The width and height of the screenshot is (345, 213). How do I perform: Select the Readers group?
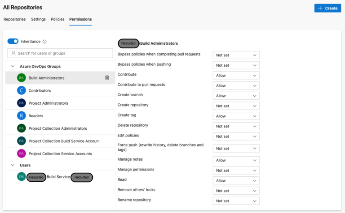pyautogui.click(x=60, y=116)
